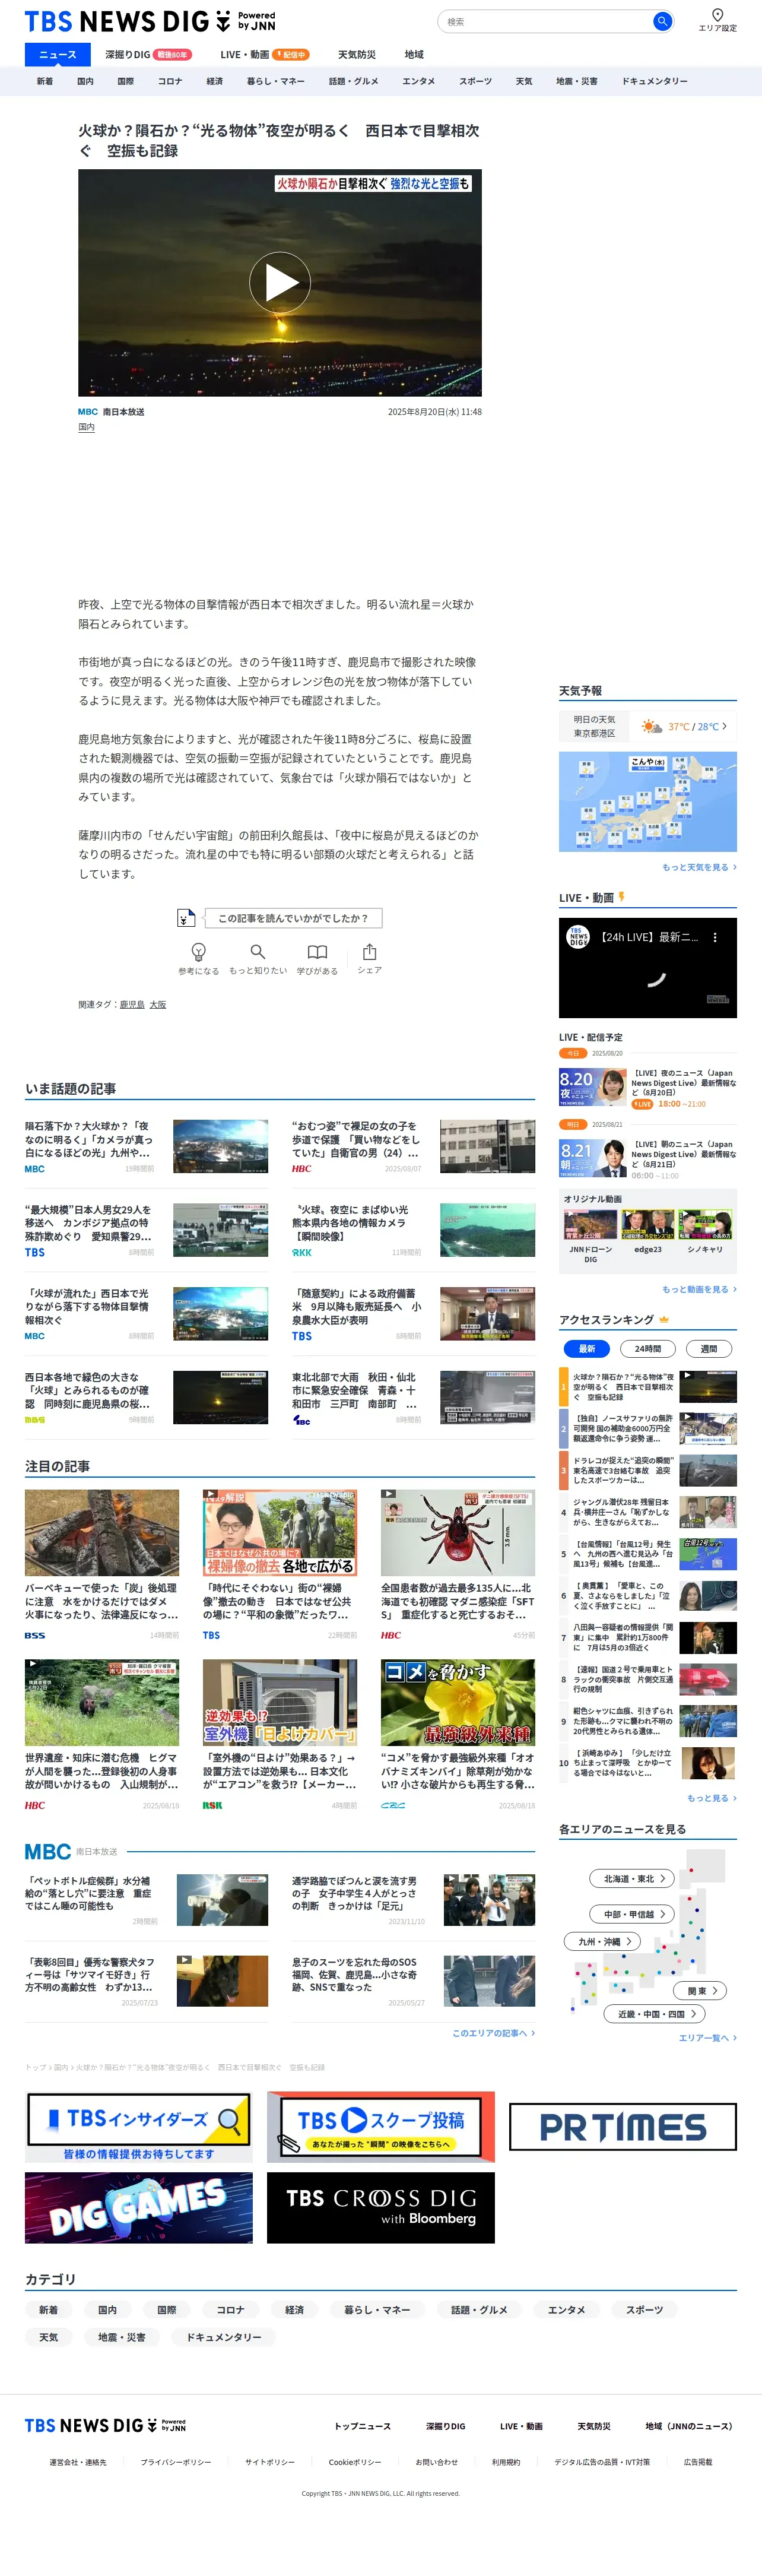Image resolution: width=762 pixels, height=2576 pixels.
Task: Open the 中部・甲信越 area button
Action: 633,1914
